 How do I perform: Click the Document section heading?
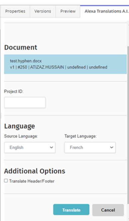21,47
